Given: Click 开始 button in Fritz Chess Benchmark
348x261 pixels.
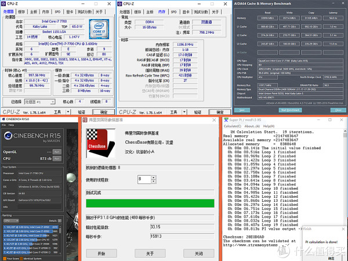Looking at the screenshot, I should [x=101, y=253].
